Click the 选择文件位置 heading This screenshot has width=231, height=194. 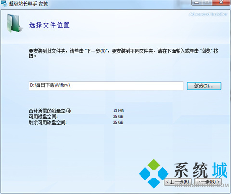(50, 25)
